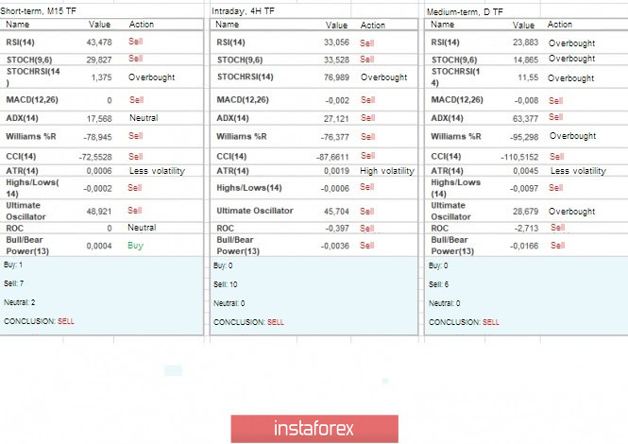Click Williams %R value -95,298
Image resolution: width=628 pixels, height=444 pixels.
(524, 137)
